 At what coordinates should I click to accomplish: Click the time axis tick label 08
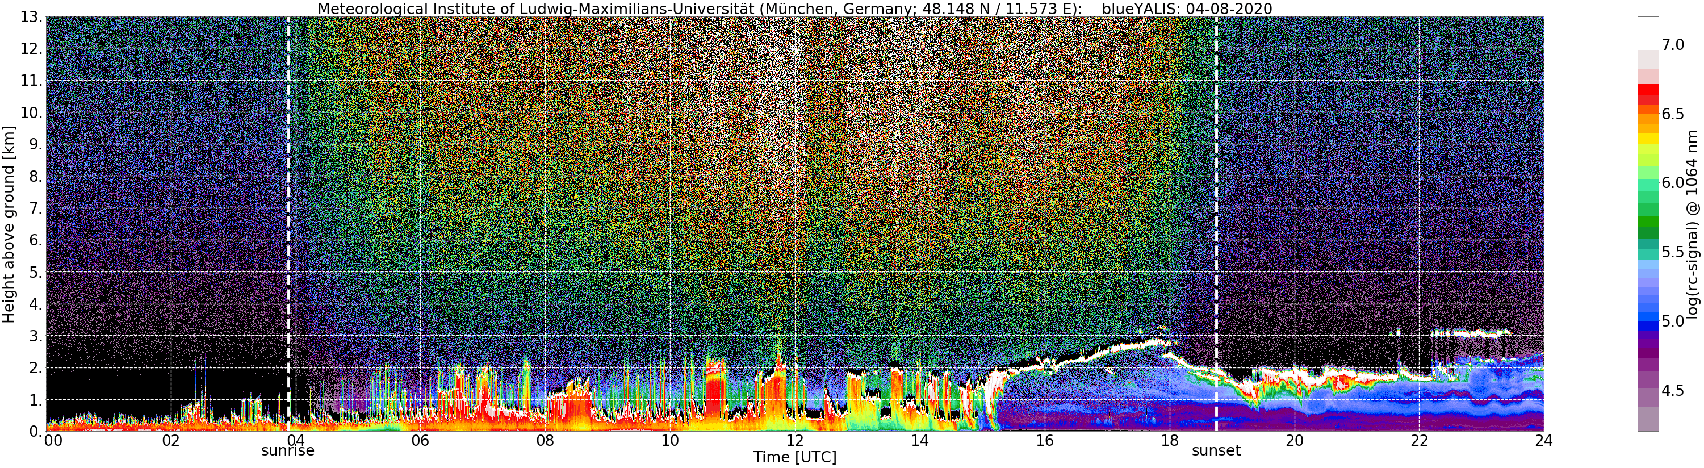point(545,441)
